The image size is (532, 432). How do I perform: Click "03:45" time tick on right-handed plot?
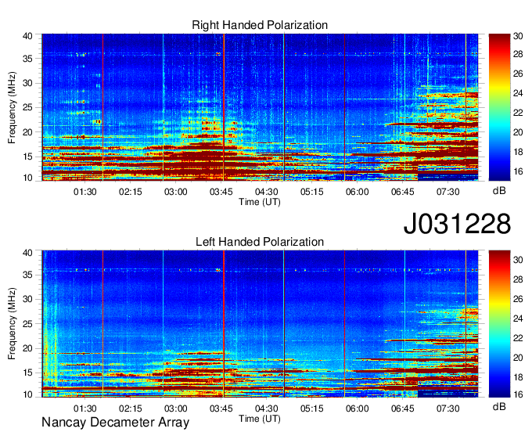coord(221,192)
